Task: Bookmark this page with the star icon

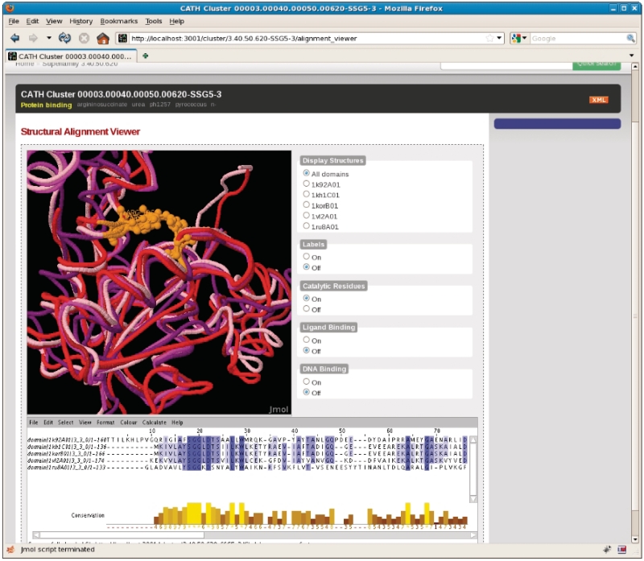Action: (x=489, y=38)
